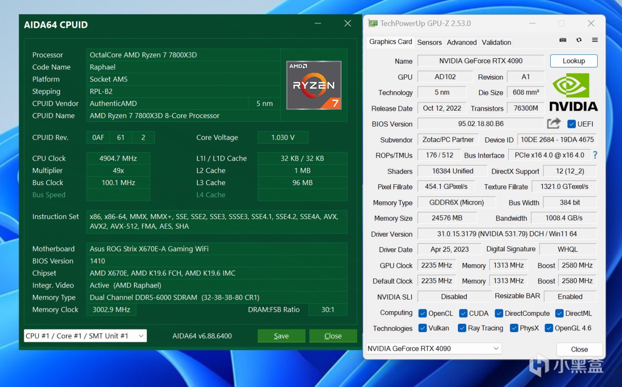Click the BIOS export share icon

[x=553, y=124]
